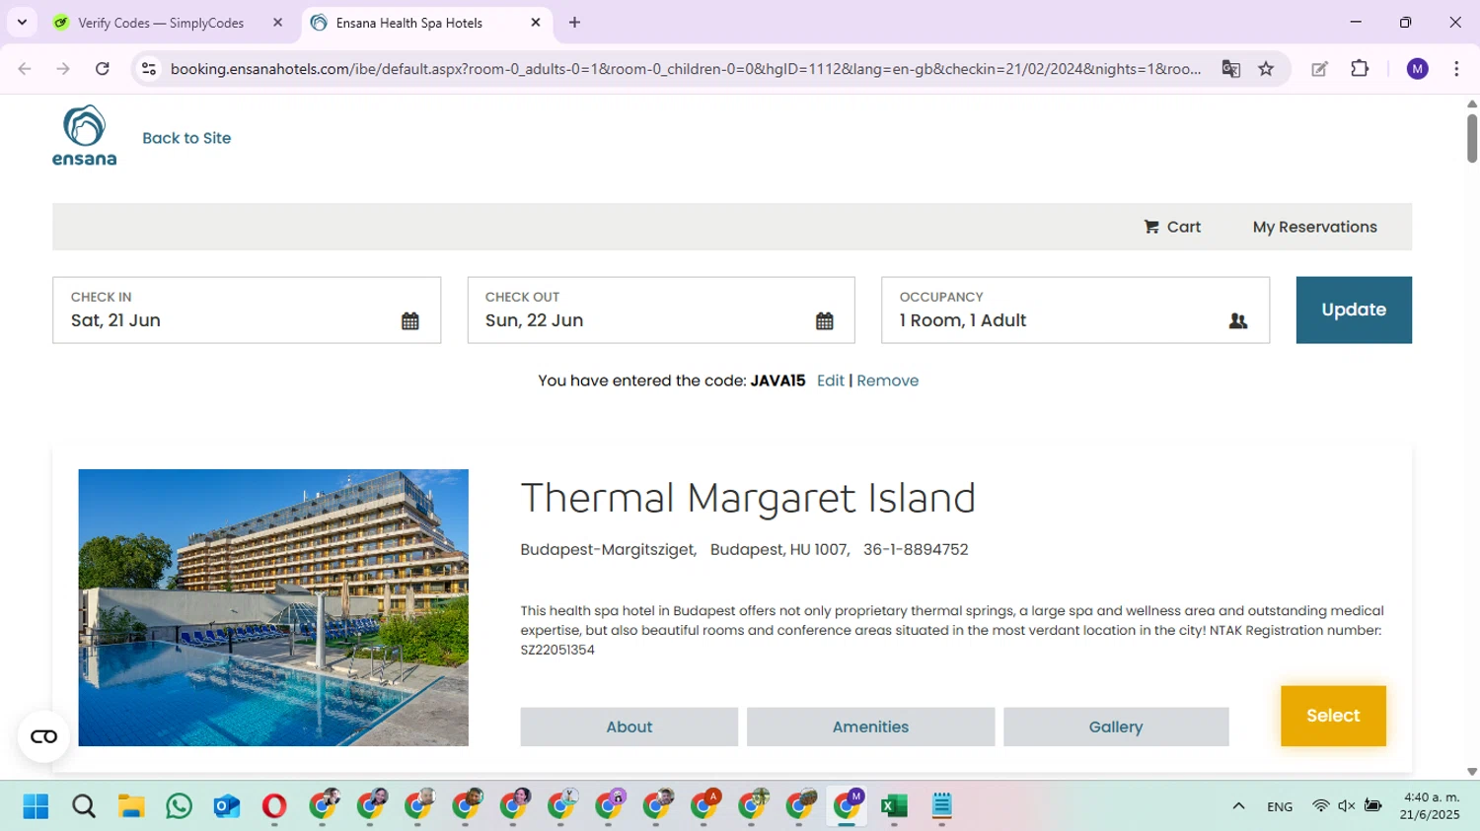Click the muted volume icon
The image size is (1480, 831).
[x=1347, y=806]
